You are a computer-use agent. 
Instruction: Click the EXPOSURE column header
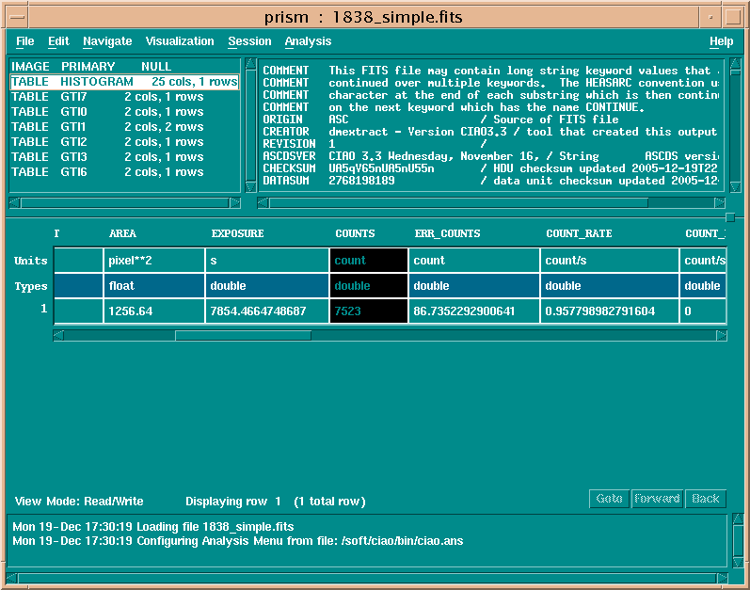[238, 233]
